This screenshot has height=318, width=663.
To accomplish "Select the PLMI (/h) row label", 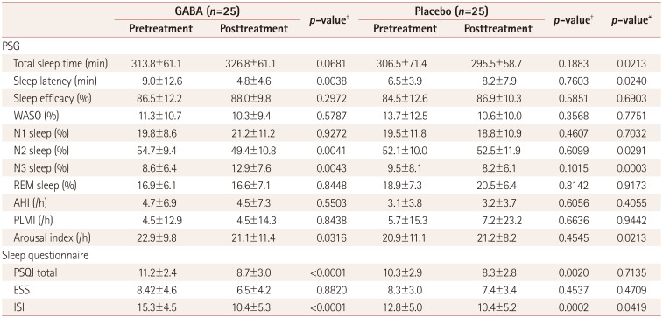I will point(33,220).
